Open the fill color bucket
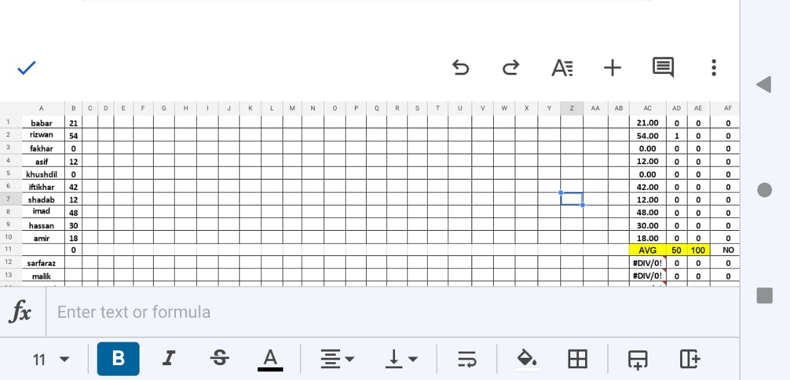This screenshot has width=790, height=380. click(526, 359)
